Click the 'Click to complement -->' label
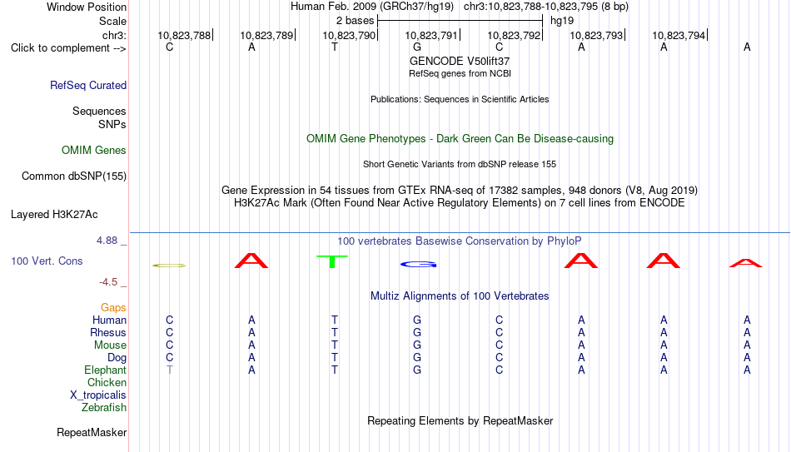791x452 pixels. tap(68, 48)
